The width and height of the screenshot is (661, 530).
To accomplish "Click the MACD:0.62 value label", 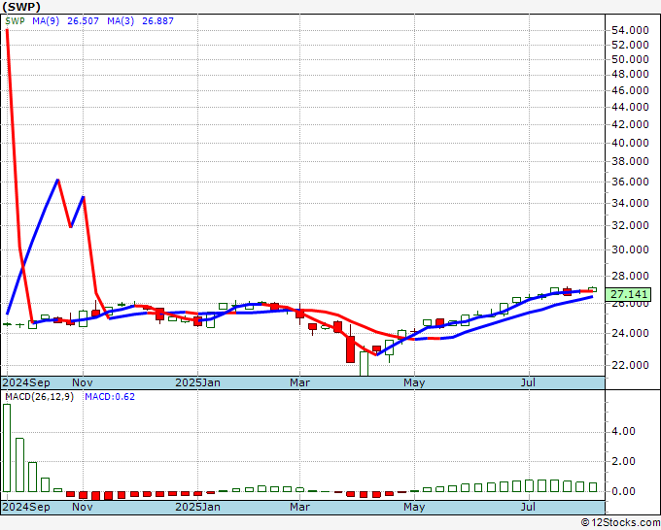I will pyautogui.click(x=110, y=397).
